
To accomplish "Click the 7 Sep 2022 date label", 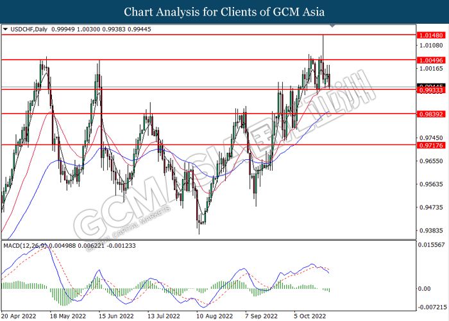I will pyautogui.click(x=262, y=316).
